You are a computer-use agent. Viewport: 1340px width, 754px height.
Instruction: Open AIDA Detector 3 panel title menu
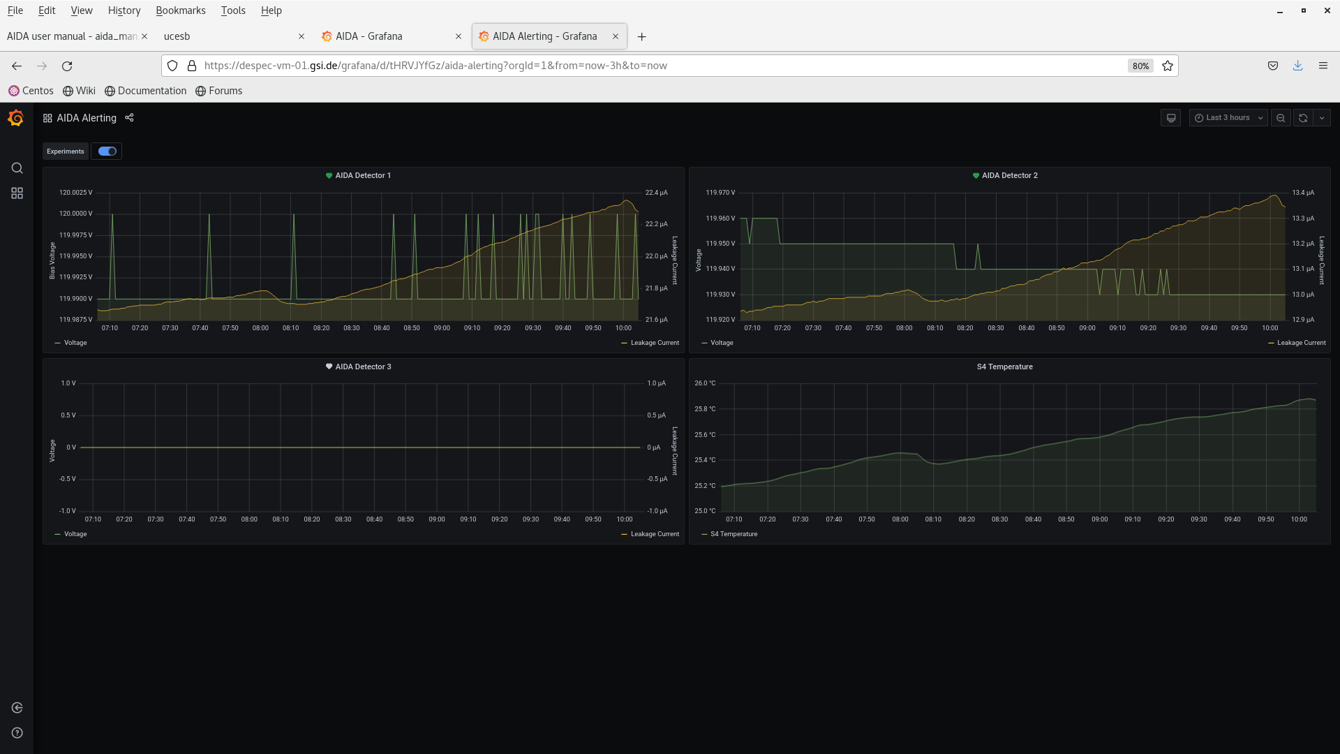click(363, 367)
